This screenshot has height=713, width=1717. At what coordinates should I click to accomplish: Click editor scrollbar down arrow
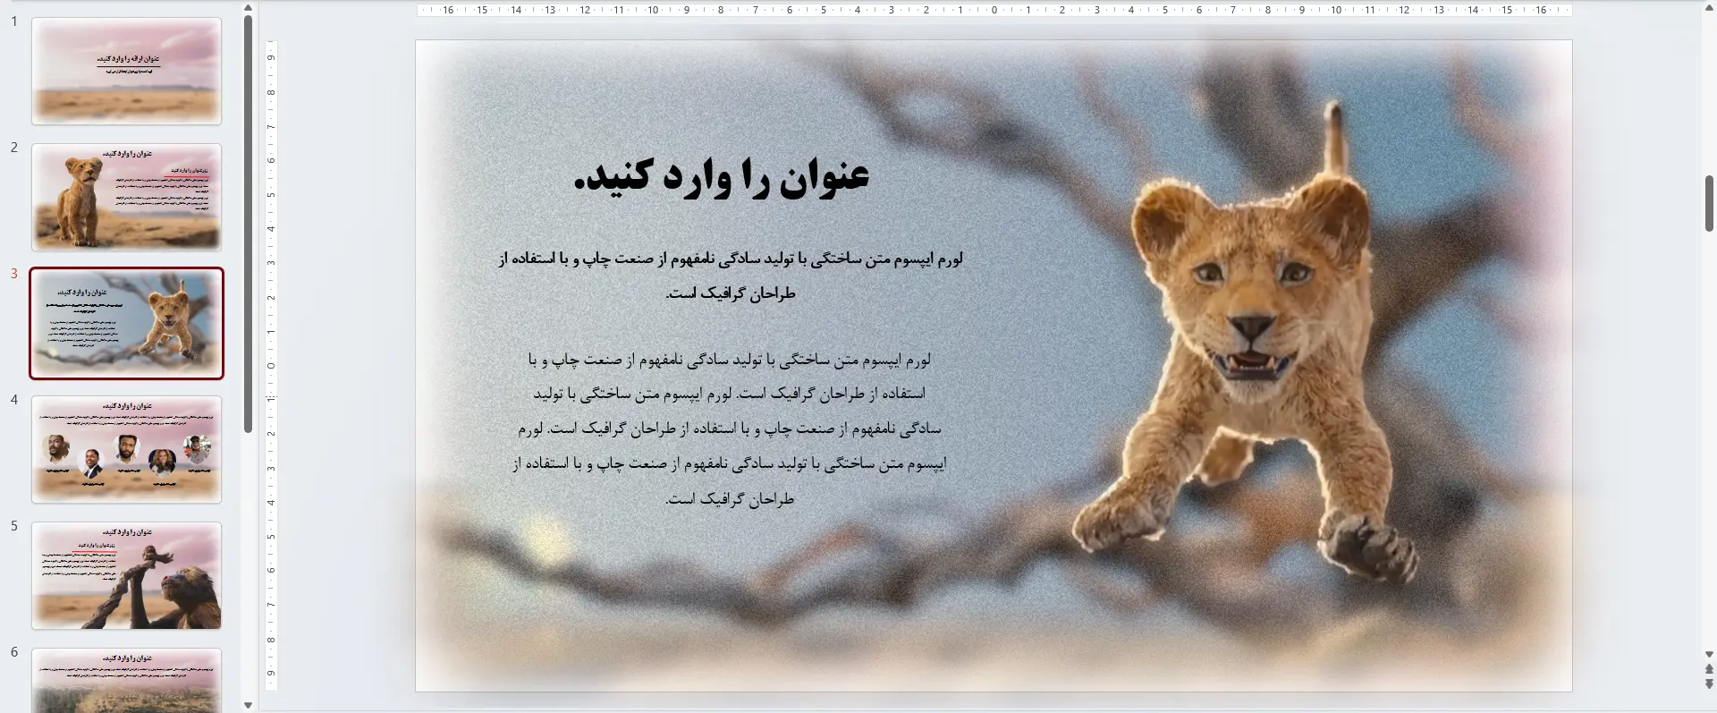click(x=1709, y=655)
